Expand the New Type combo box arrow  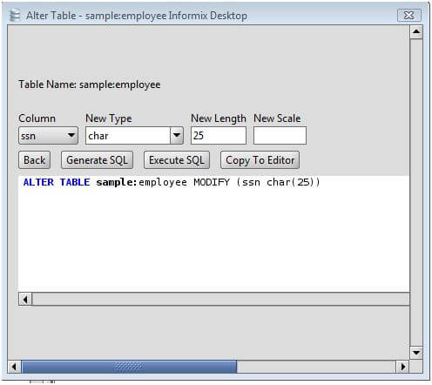coord(177,135)
